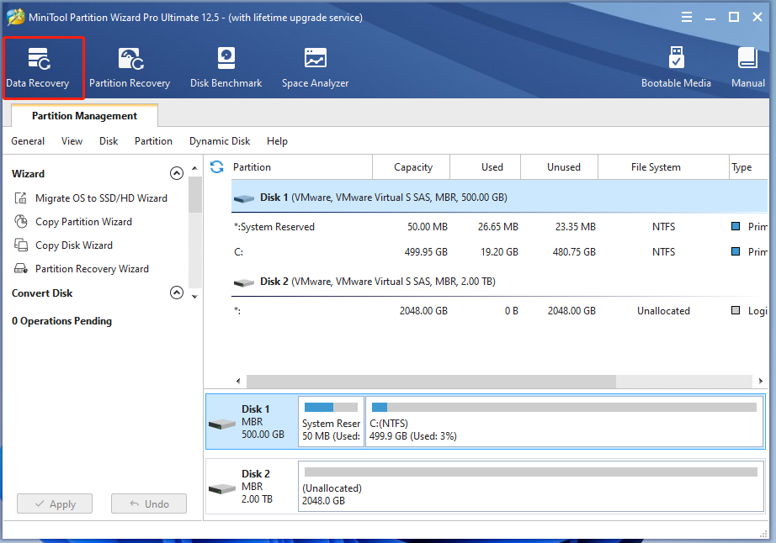The height and width of the screenshot is (543, 776).
Task: Click sidebar scroll up arrow
Action: tap(195, 168)
